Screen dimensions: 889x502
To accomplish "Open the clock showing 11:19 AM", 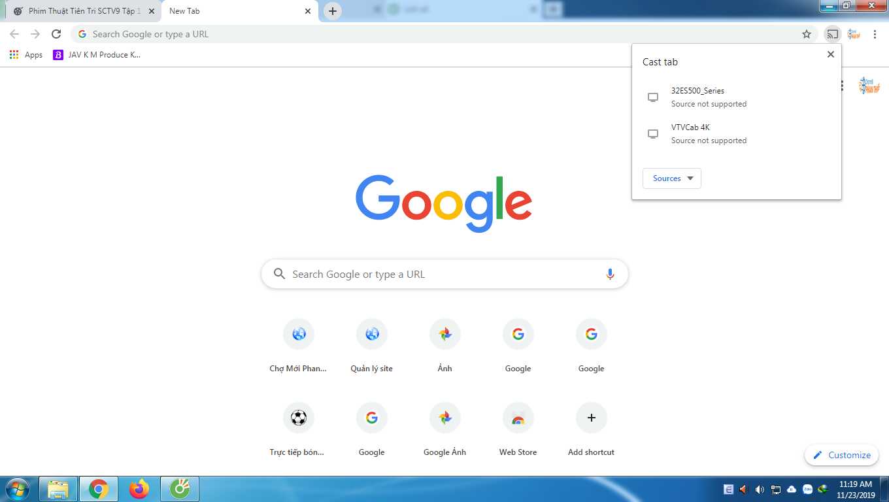I will coord(856,489).
